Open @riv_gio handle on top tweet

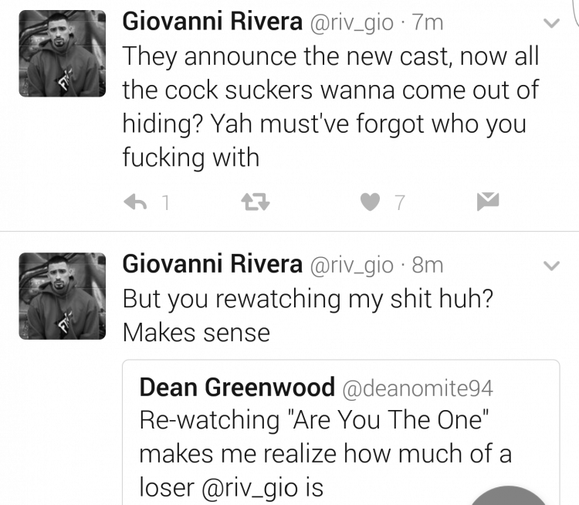coord(351,23)
